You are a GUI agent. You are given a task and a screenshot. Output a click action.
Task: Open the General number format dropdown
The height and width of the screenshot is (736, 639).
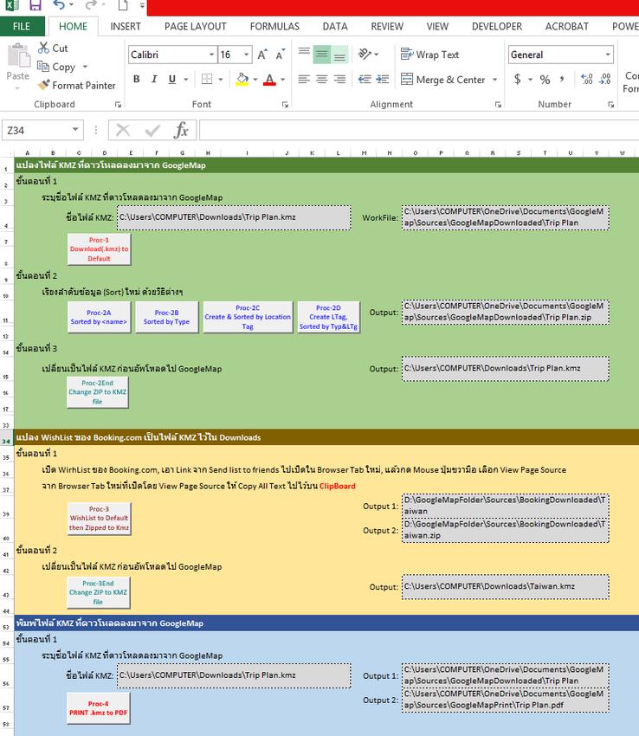[608, 55]
